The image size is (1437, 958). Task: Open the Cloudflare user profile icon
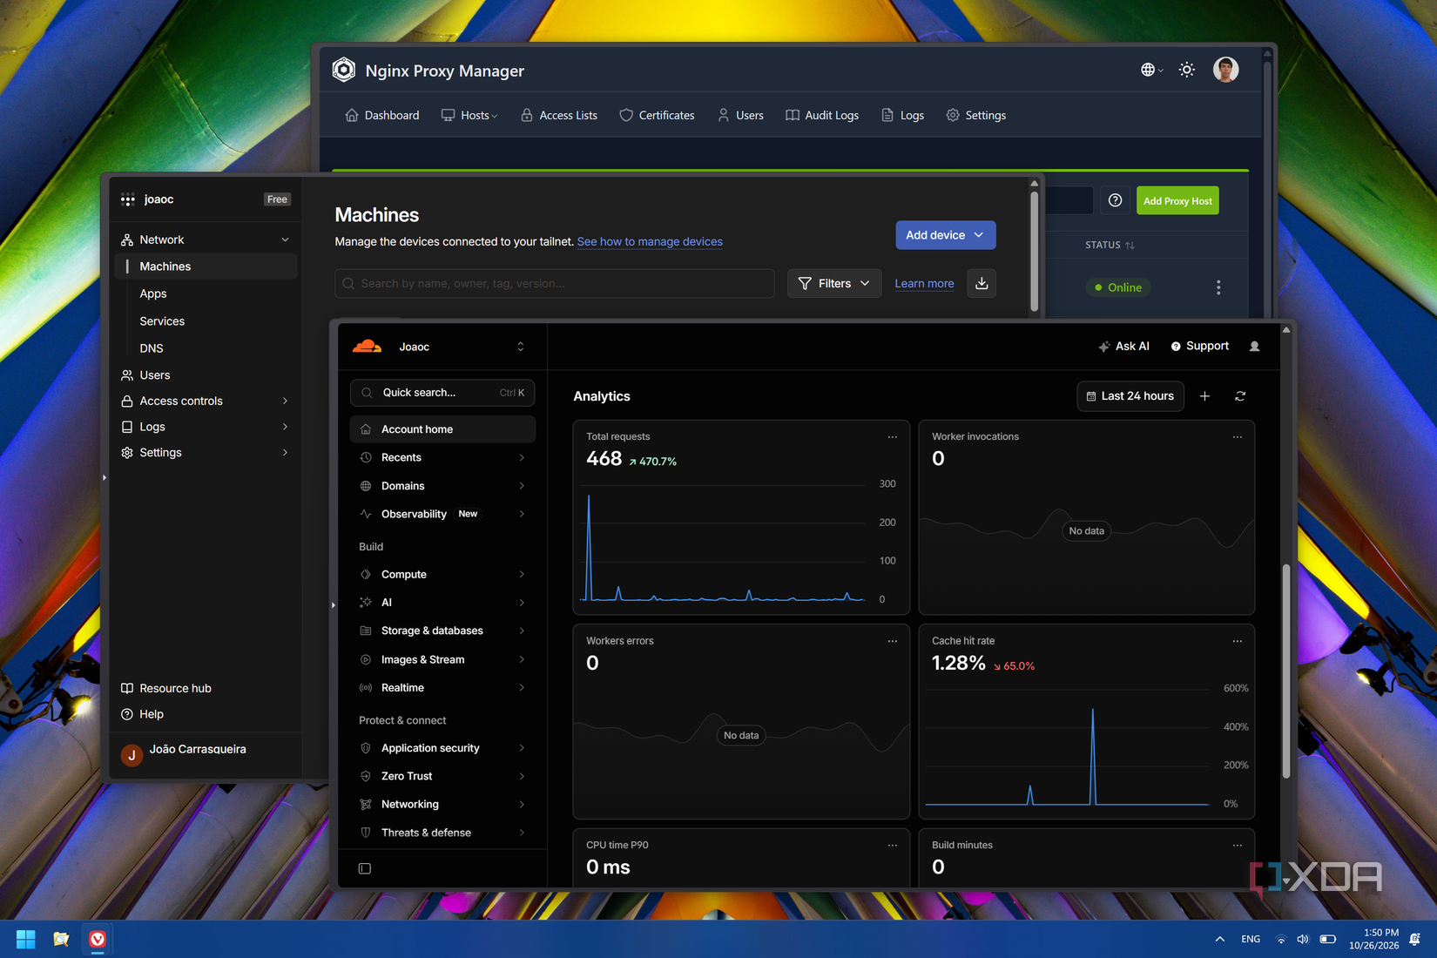click(x=1254, y=346)
